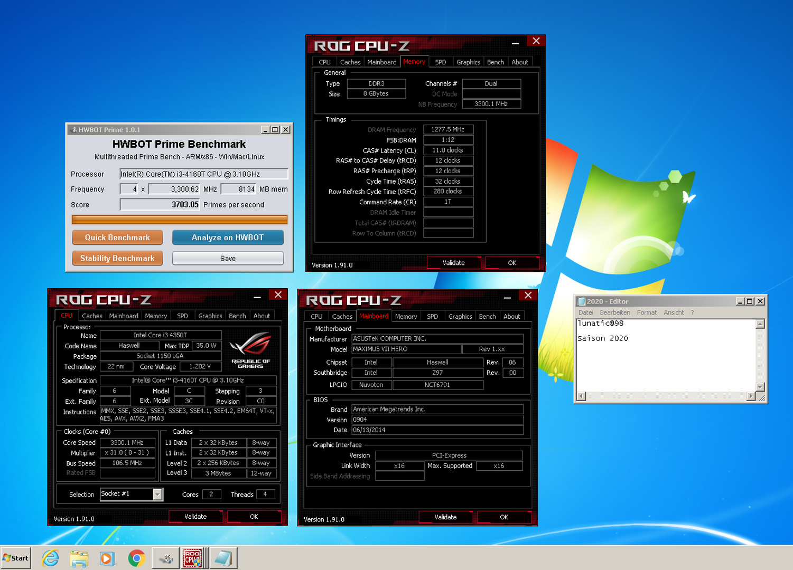Image resolution: width=793 pixels, height=570 pixels.
Task: Open About tab in Memory window
Action: point(520,62)
